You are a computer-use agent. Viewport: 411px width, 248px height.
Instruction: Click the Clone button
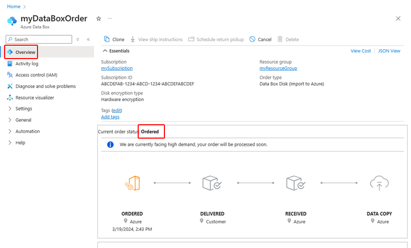coord(114,40)
